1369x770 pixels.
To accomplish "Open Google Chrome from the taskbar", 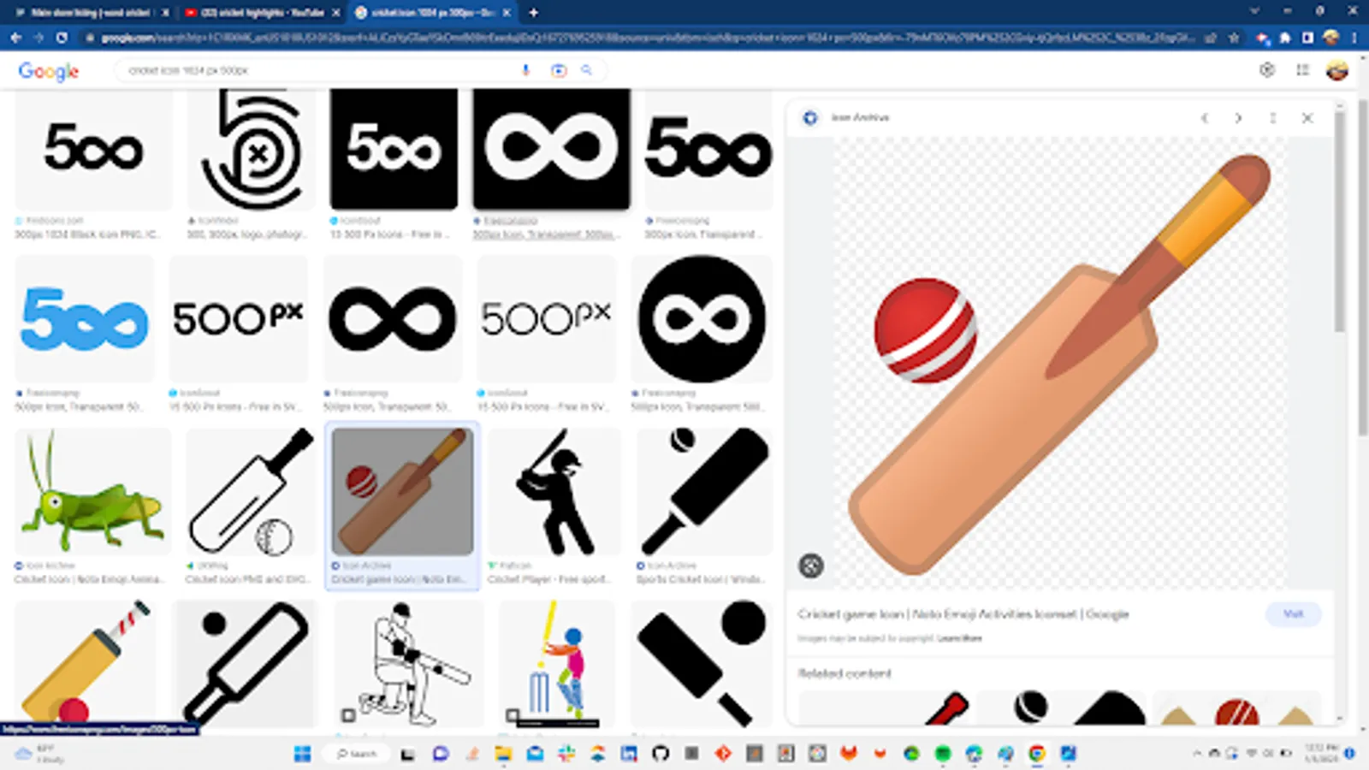I will tap(1037, 754).
